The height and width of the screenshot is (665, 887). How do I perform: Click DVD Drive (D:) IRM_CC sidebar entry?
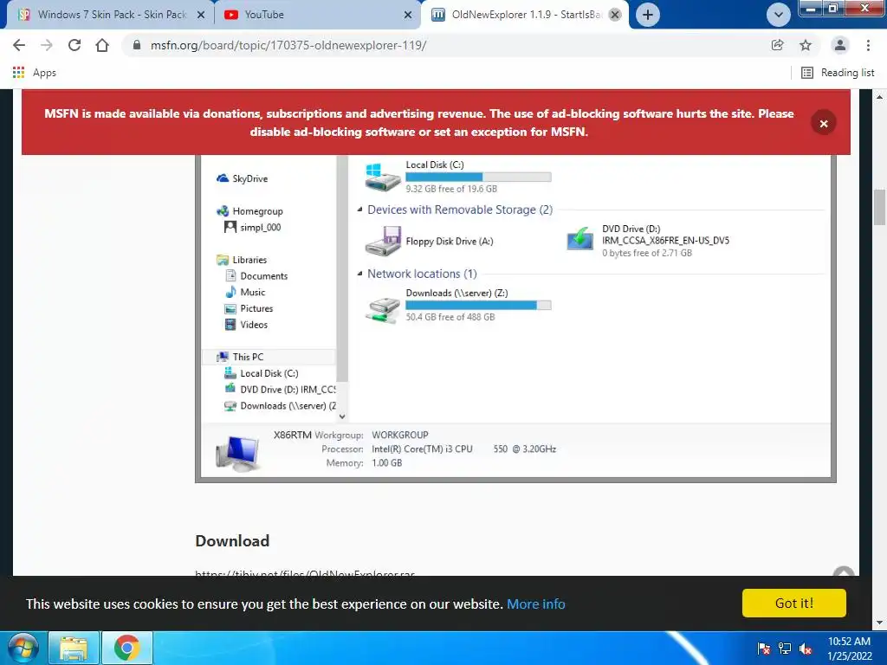pos(280,390)
